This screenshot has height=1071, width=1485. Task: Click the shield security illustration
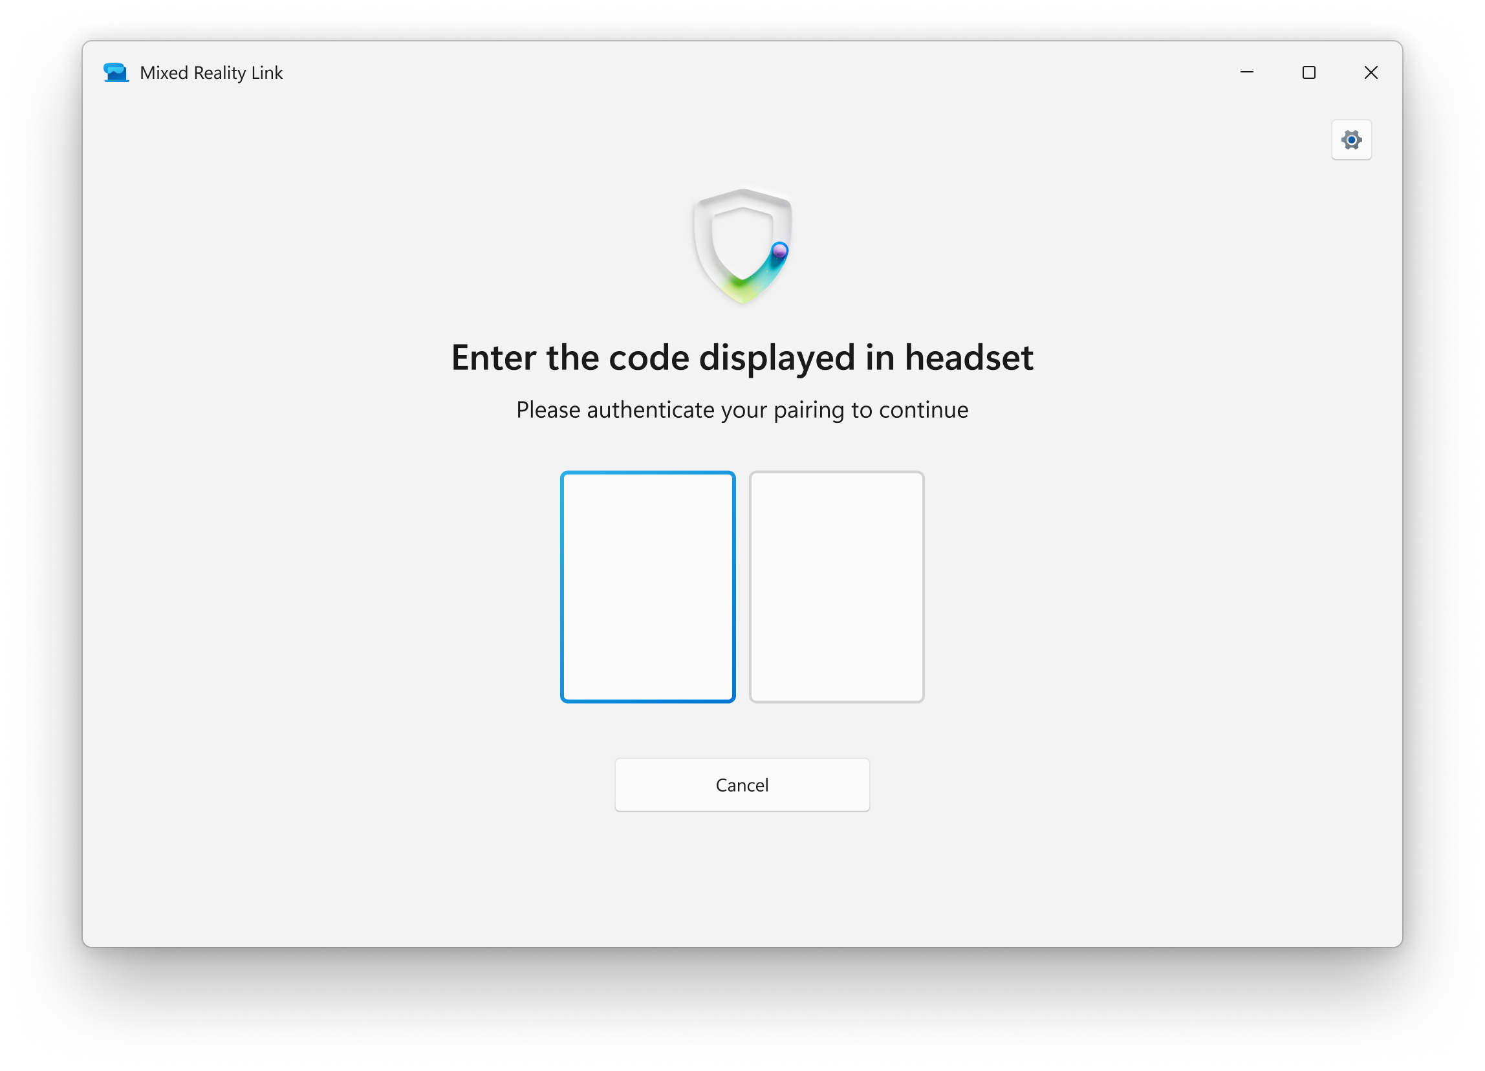742,246
